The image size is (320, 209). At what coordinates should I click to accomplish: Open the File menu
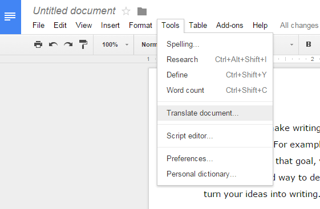click(38, 26)
